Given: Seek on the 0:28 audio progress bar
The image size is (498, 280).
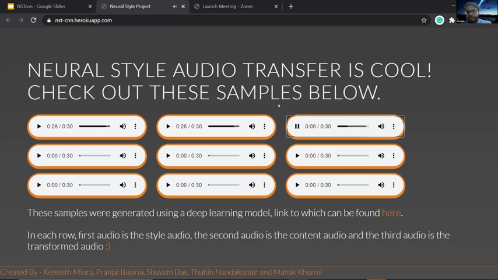Looking at the screenshot, I should click(94, 127).
